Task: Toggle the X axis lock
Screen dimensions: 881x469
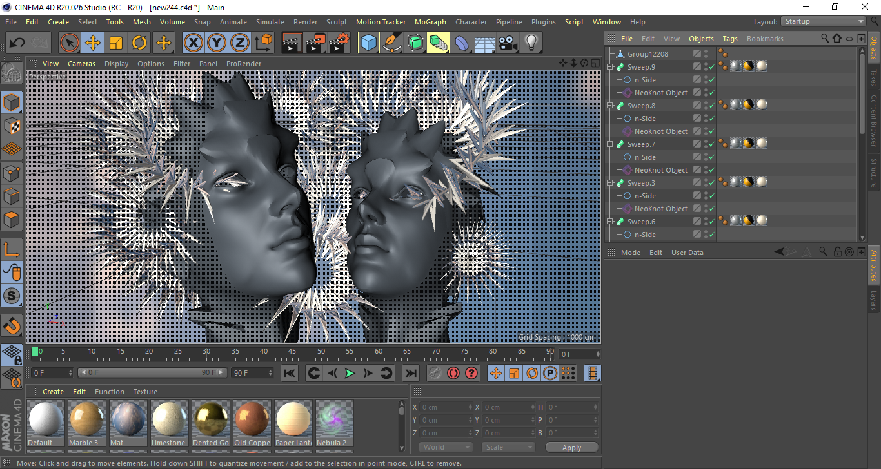Action: tap(193, 43)
